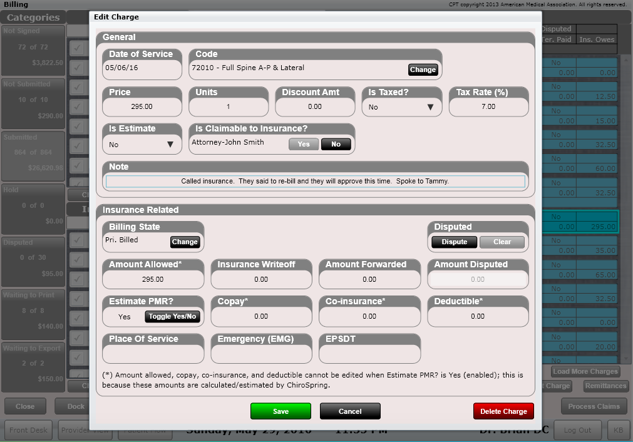
Task: Delete this charge
Action: (503, 411)
